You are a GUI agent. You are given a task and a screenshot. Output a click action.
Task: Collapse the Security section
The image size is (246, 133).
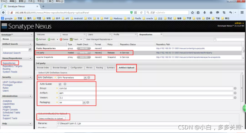pyautogui.click(x=30, y=77)
